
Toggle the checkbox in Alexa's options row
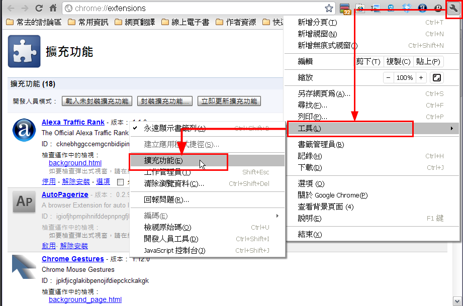point(120,182)
